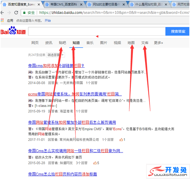Screen dimensions: 190x179
Task: Expand the 更多» categories
Action: tap(158, 43)
